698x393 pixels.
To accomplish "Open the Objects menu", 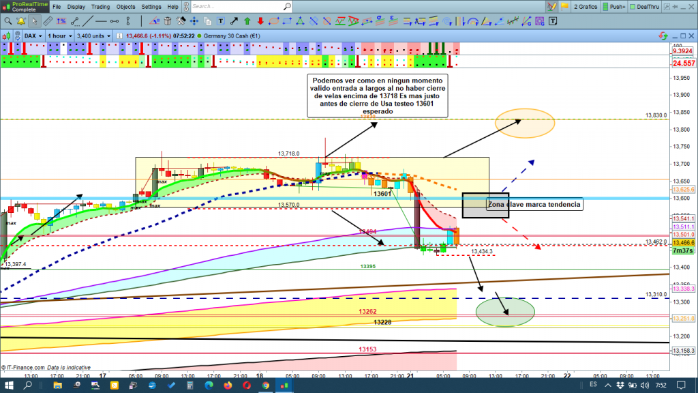I will coord(125,6).
